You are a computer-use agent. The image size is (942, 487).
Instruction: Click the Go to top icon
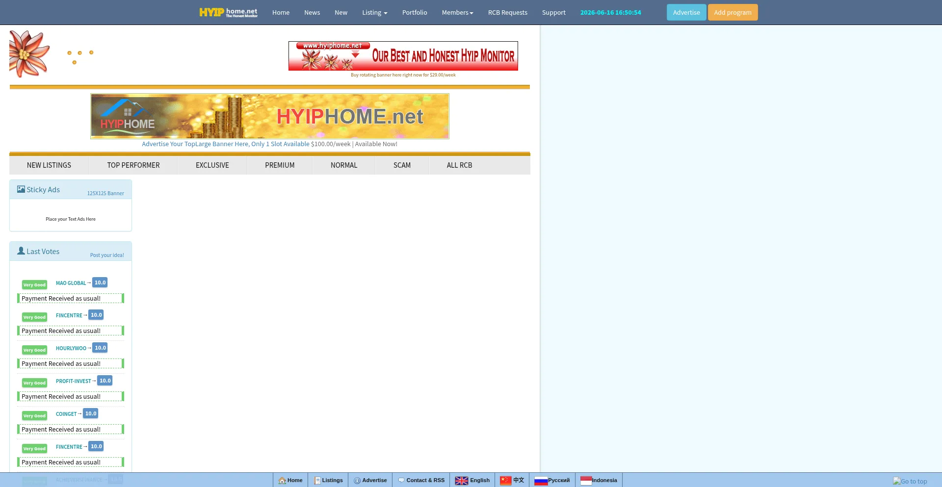[x=897, y=481]
